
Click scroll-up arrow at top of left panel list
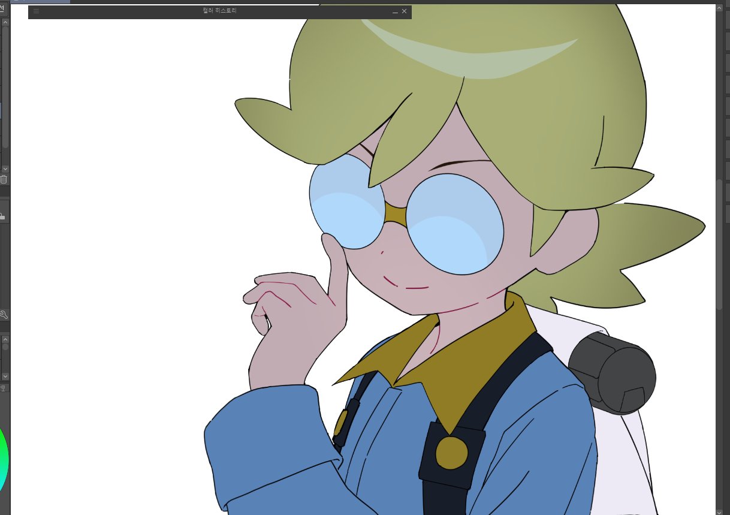(5, 22)
